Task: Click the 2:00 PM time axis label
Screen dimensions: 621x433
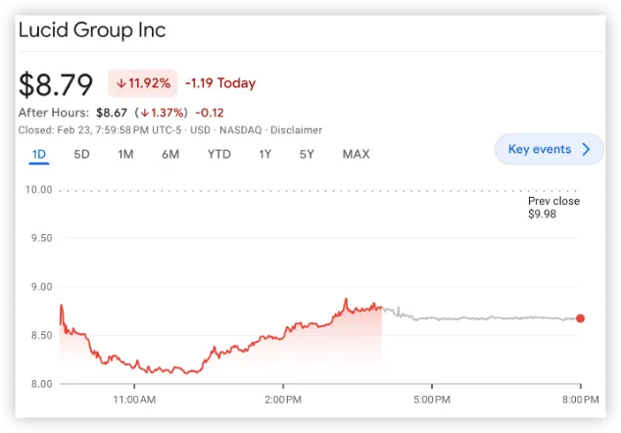Action: click(282, 400)
